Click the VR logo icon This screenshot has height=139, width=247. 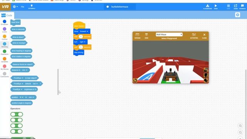(5, 7)
